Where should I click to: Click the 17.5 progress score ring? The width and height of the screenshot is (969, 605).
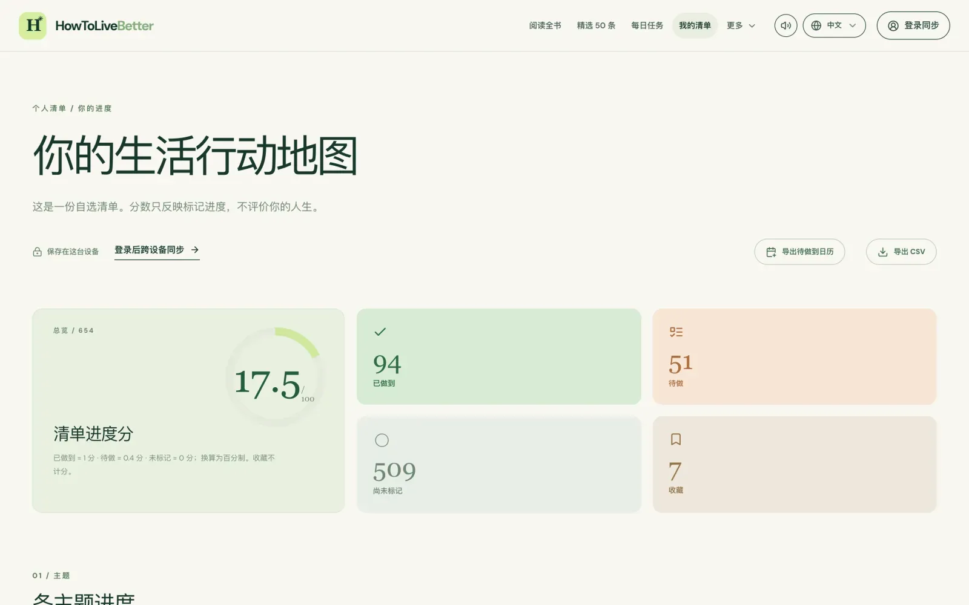pos(274,378)
